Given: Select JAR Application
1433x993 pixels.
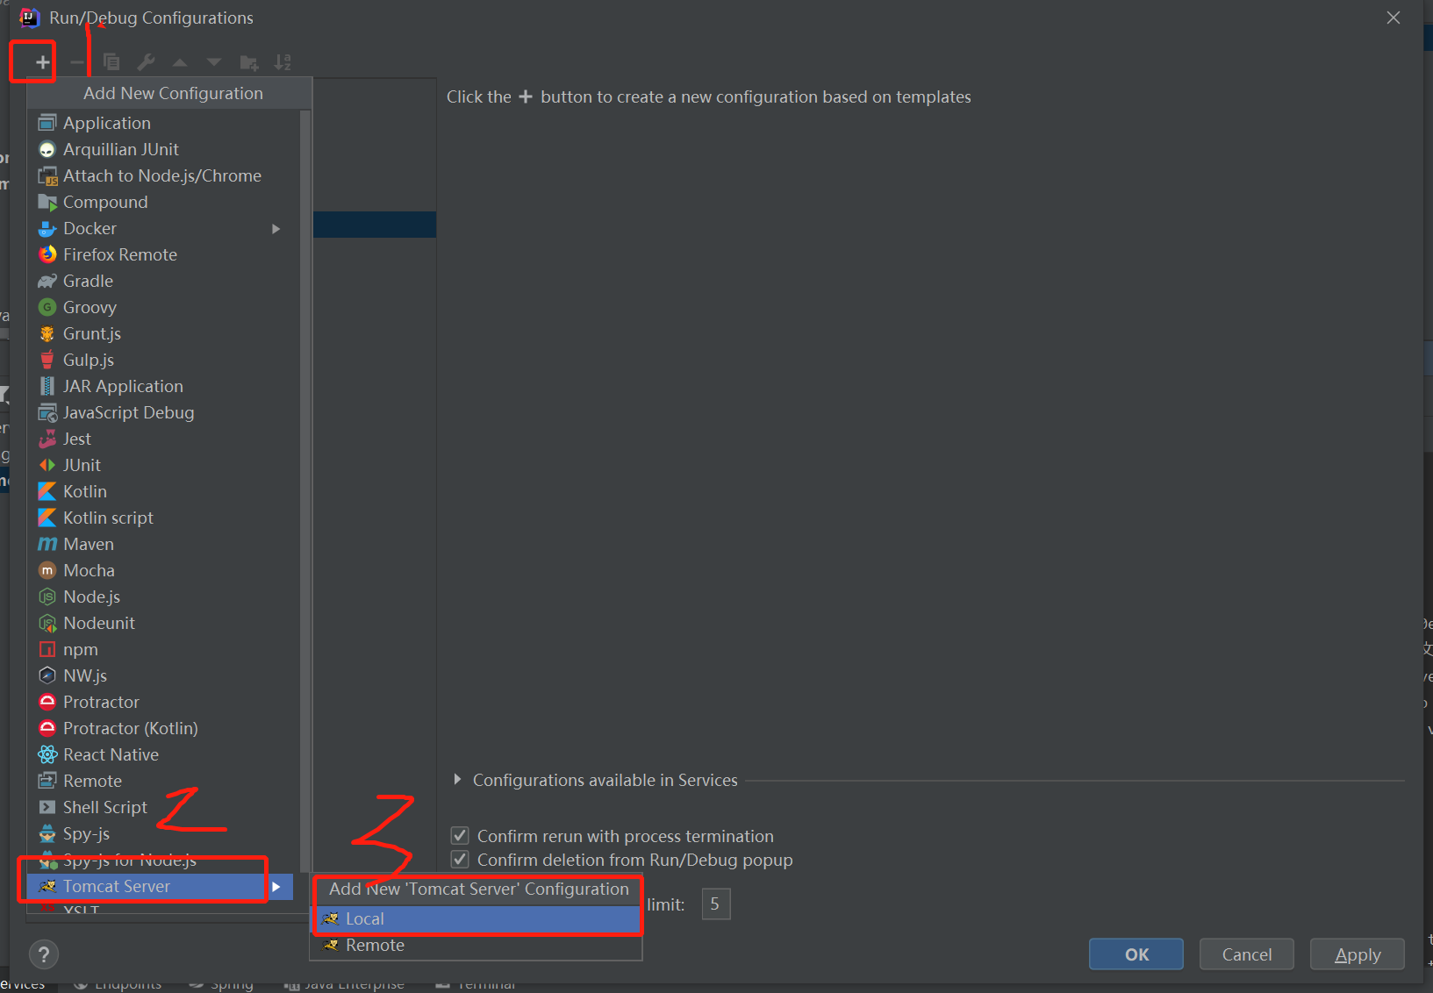Looking at the screenshot, I should point(163,386).
